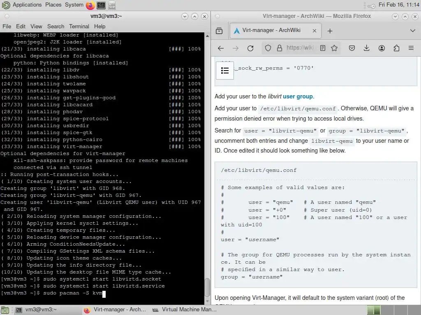Open ArchWiki table of contents button

225,71
